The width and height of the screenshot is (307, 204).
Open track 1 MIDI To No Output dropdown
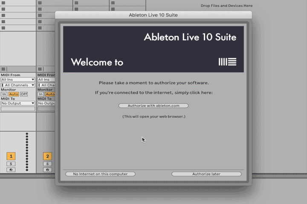coord(18,103)
